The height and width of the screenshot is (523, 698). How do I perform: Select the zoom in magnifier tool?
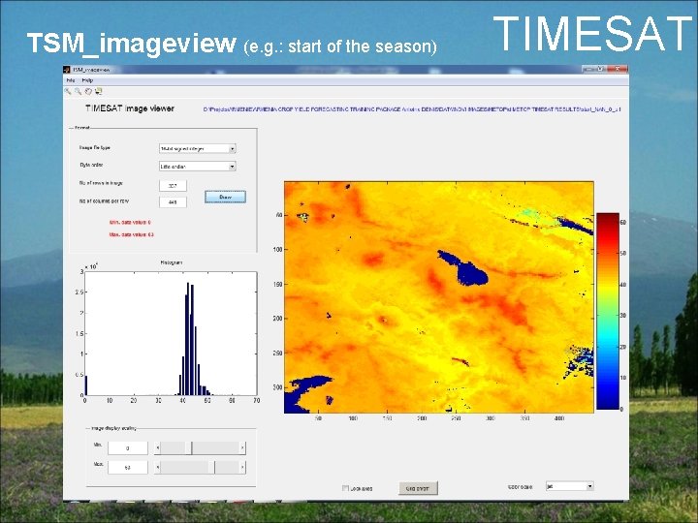click(68, 92)
